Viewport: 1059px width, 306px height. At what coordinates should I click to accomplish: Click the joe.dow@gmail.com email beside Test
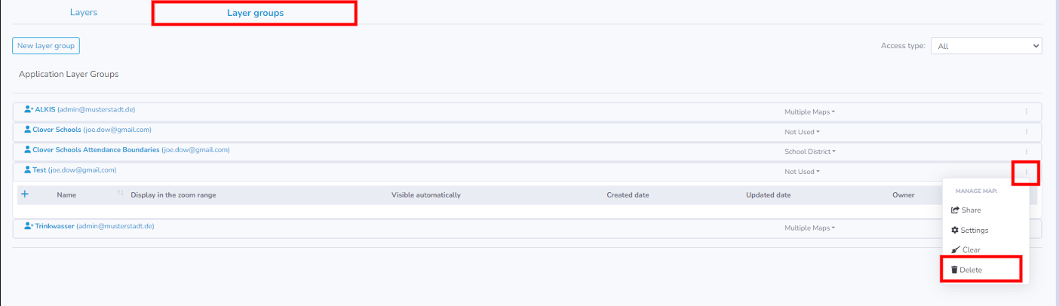click(82, 170)
